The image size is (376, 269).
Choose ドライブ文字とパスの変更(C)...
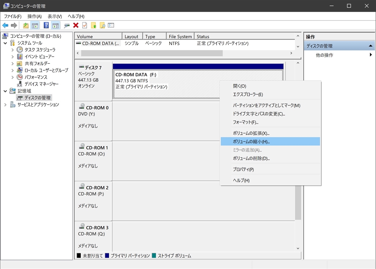click(x=270, y=114)
